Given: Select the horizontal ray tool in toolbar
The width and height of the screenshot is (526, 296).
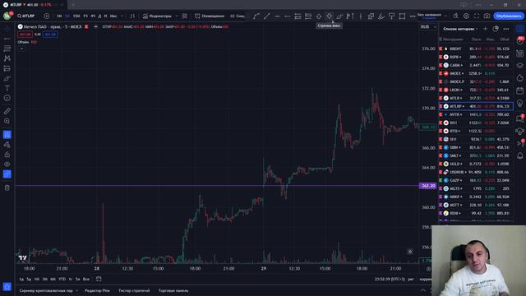Looking at the screenshot, I should (288, 16).
